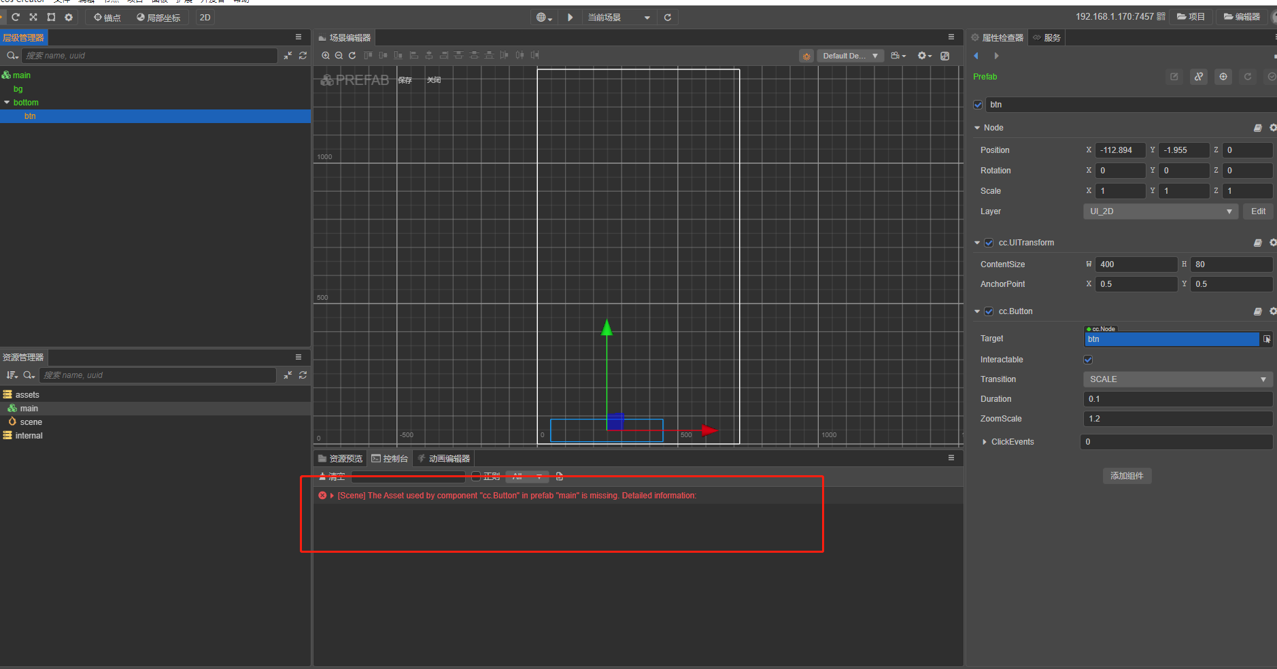Click the Target node picker icon
Viewport: 1277px width, 669px height.
tap(1267, 339)
